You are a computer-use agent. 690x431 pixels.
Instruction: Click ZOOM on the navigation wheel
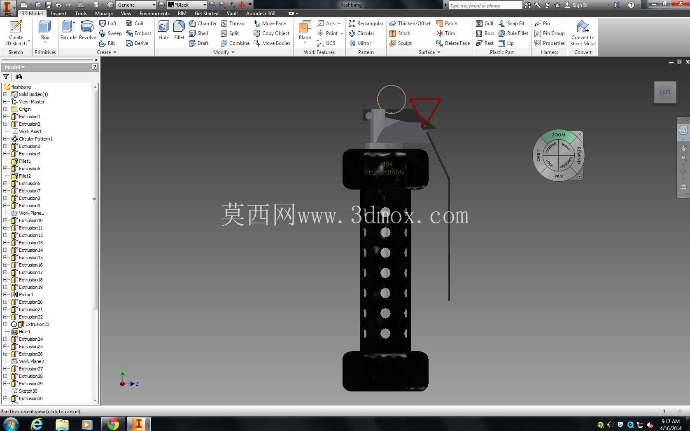pos(558,135)
